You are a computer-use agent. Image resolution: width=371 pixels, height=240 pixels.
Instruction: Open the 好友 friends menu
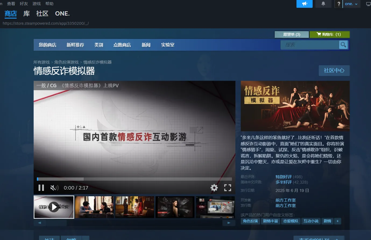[x=24, y=4]
